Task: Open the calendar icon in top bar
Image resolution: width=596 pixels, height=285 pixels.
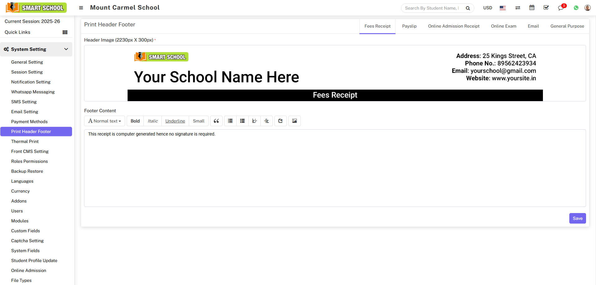Action: (532, 8)
